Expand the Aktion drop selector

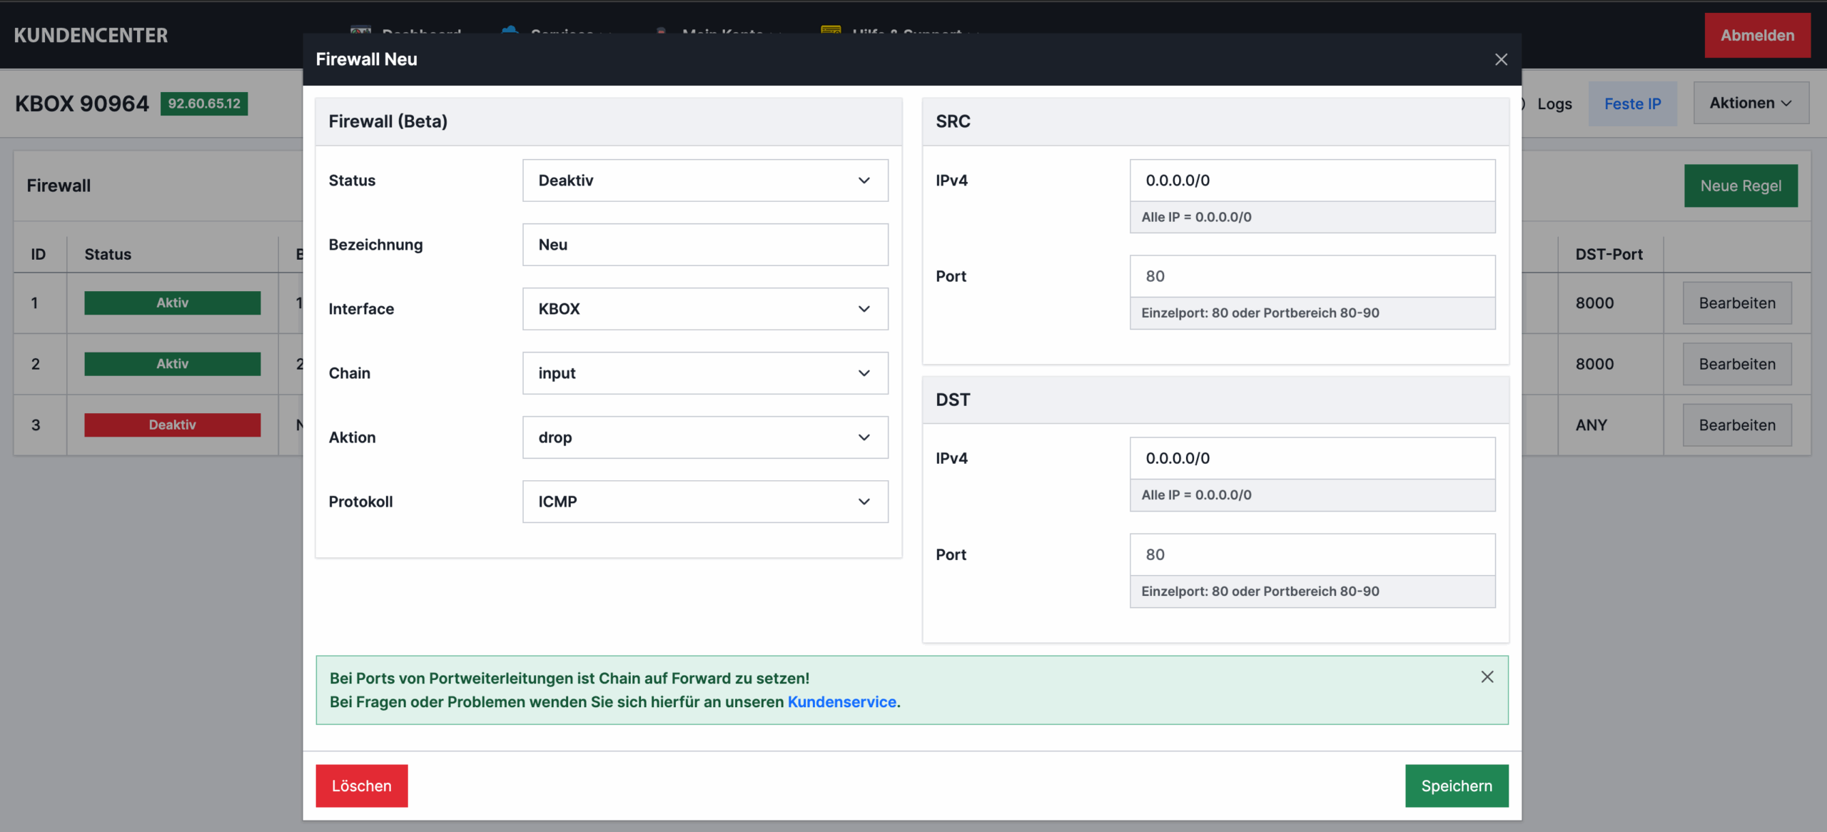[704, 437]
